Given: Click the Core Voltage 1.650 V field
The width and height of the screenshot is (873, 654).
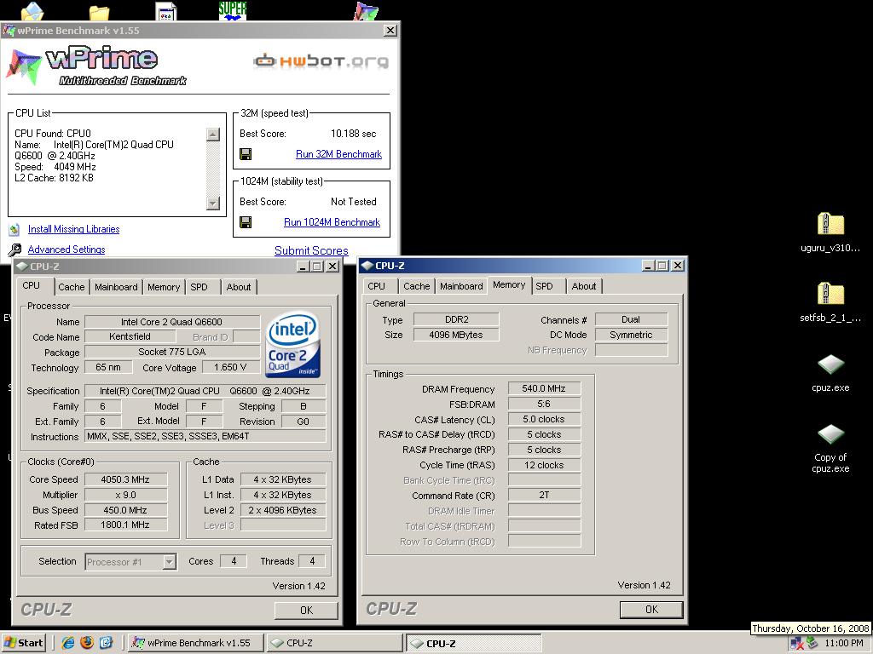Looking at the screenshot, I should tap(230, 367).
